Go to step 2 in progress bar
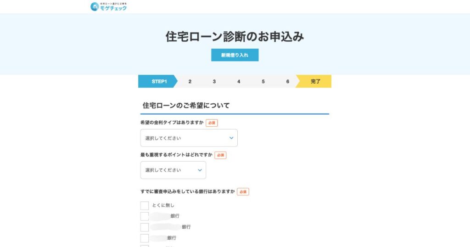 (190, 81)
